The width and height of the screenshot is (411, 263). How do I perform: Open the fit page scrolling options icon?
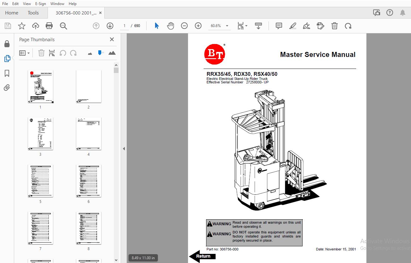point(242,26)
